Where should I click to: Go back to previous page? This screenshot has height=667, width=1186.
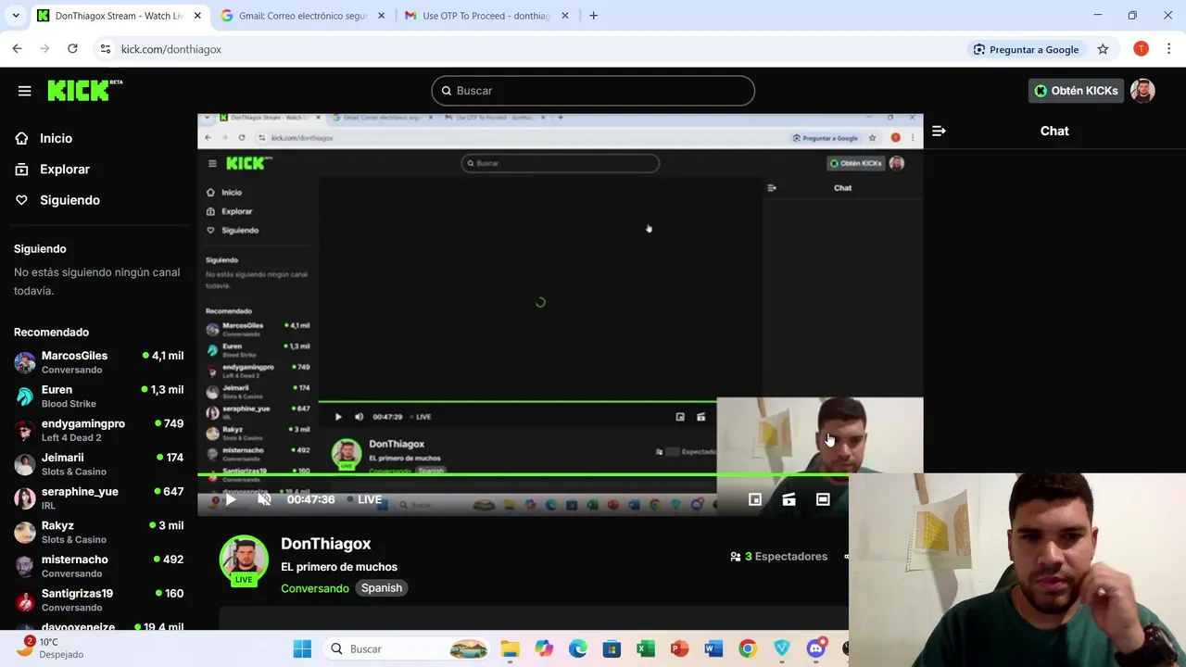click(x=17, y=49)
